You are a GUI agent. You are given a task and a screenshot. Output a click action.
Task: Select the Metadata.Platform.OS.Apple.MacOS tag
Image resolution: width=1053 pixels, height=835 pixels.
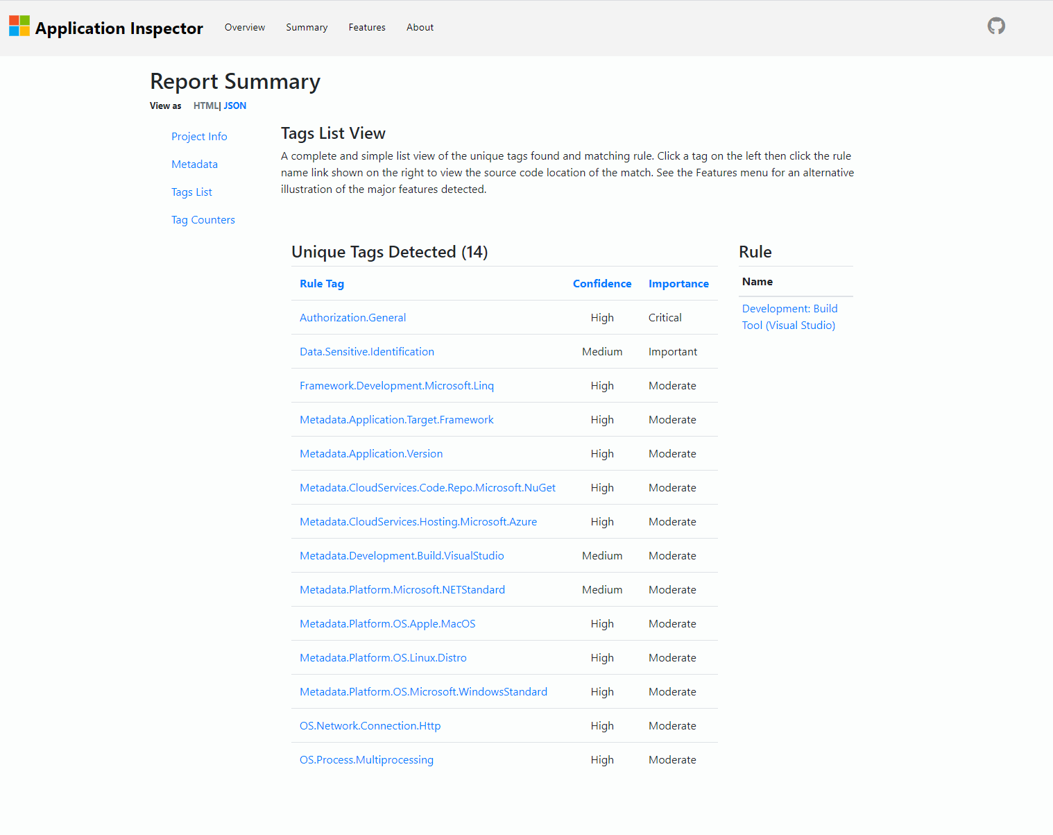[x=387, y=624]
